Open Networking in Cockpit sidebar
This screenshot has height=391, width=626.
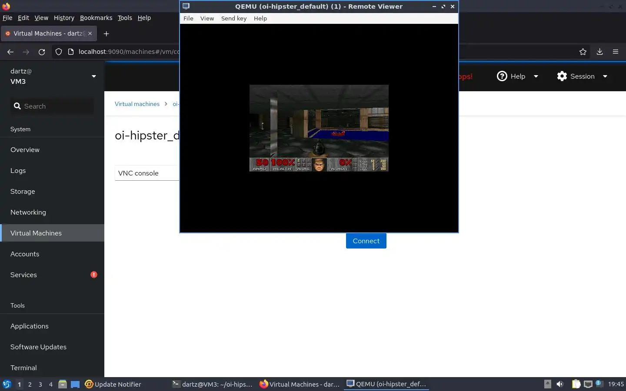point(52,212)
